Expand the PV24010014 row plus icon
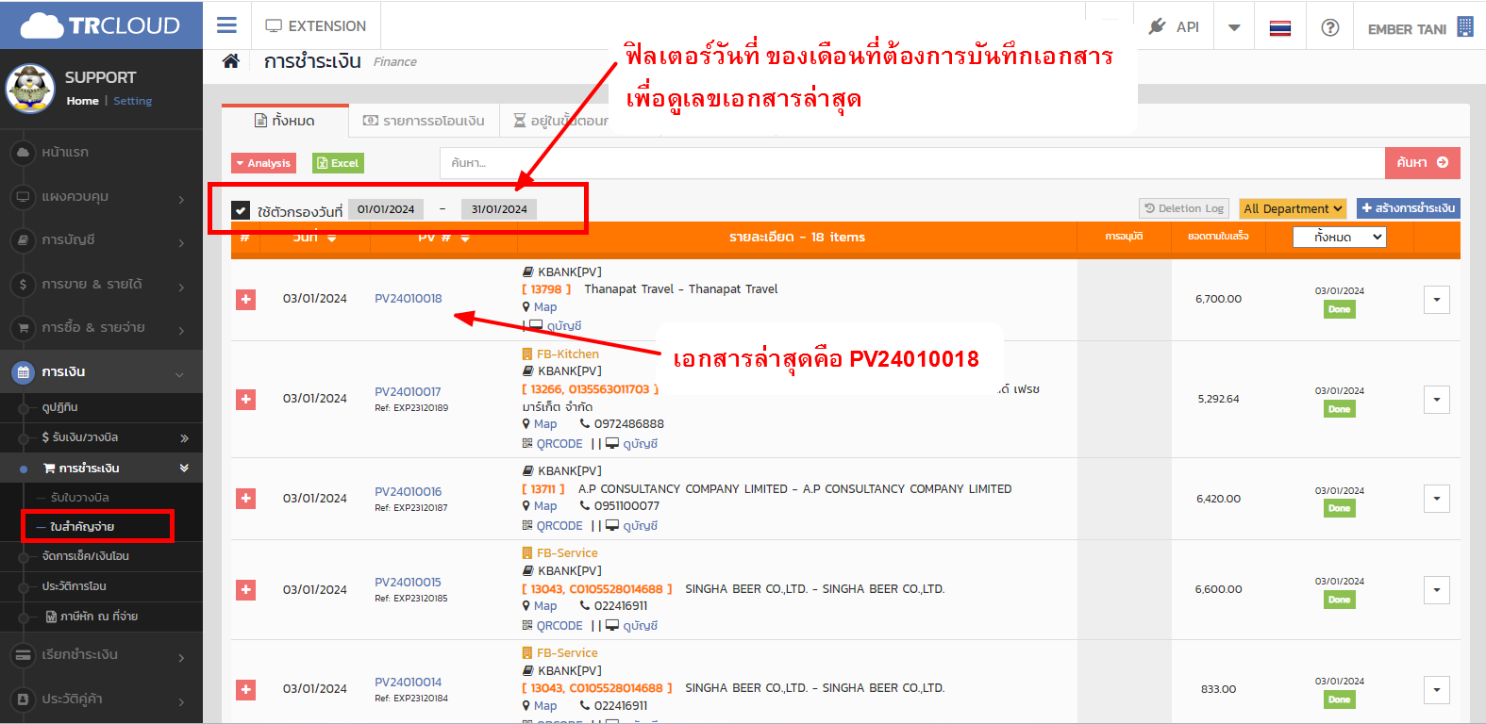The image size is (1486, 724). click(x=246, y=690)
